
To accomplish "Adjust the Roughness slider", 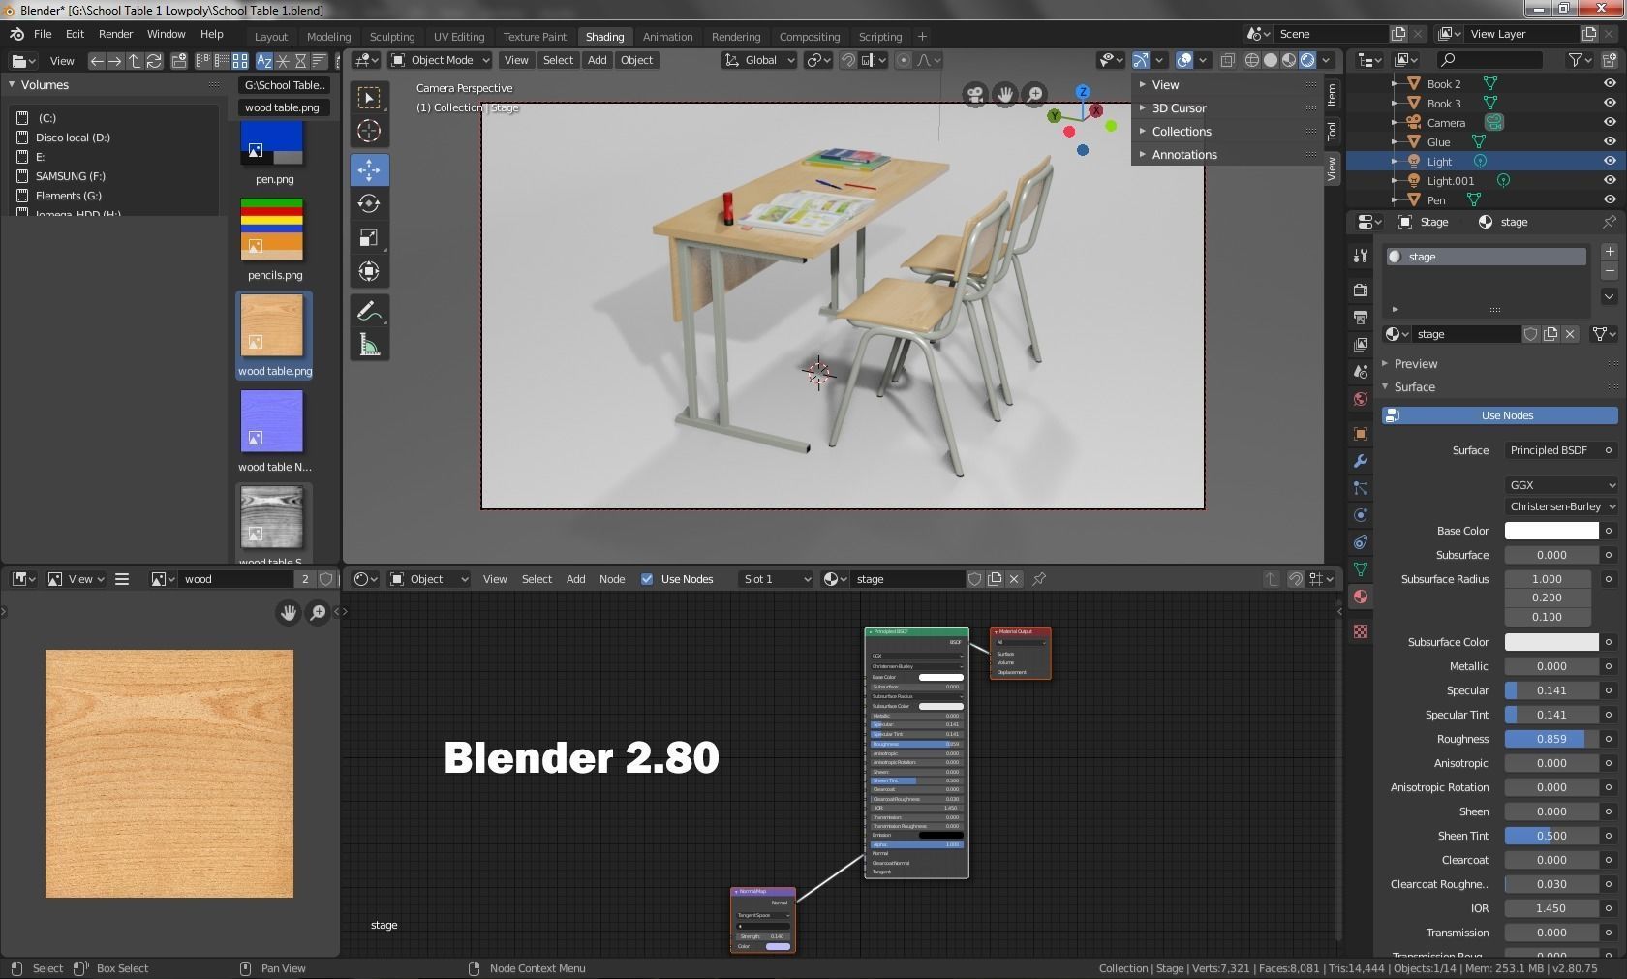I will (1551, 739).
